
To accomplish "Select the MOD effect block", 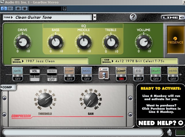I will (x=87, y=71).
